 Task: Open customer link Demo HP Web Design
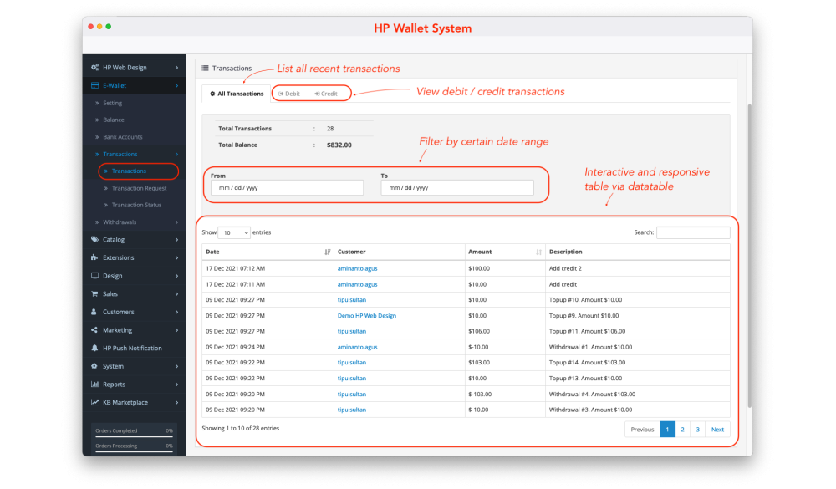[366, 316]
